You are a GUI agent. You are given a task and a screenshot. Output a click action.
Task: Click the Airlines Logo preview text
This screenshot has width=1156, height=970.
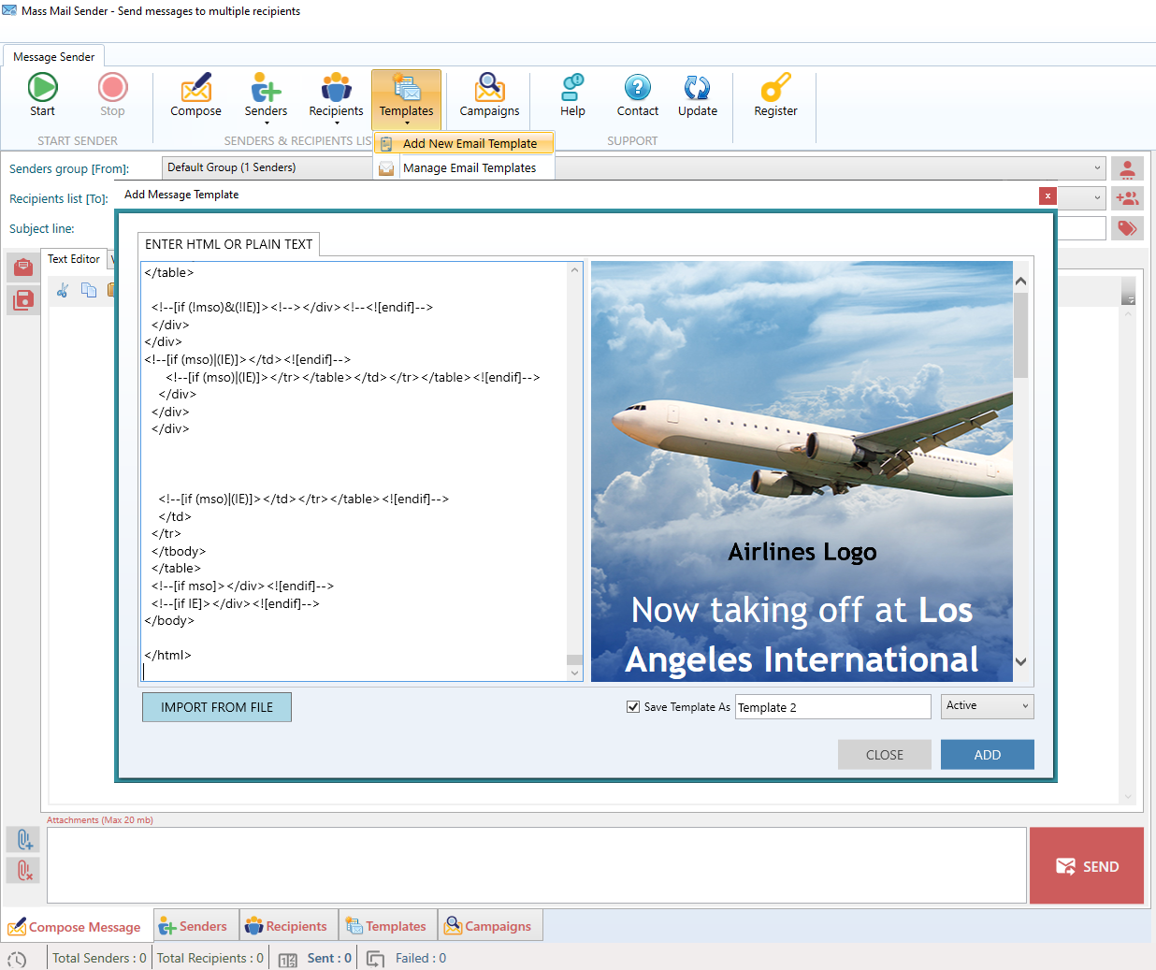pos(802,552)
